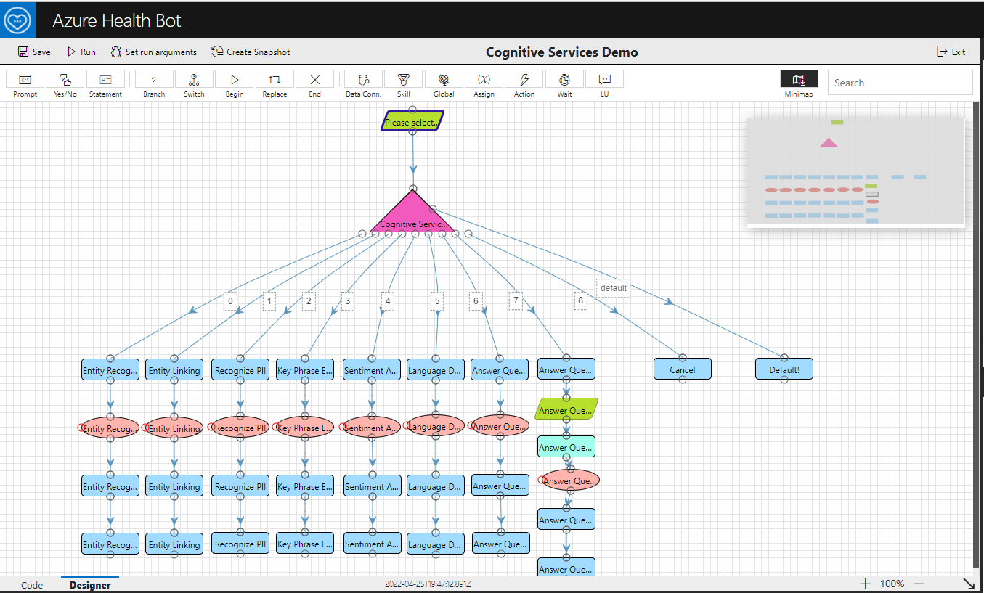Click the Cognitive Services Demo title
Screen dimensions: 984x593
[561, 52]
